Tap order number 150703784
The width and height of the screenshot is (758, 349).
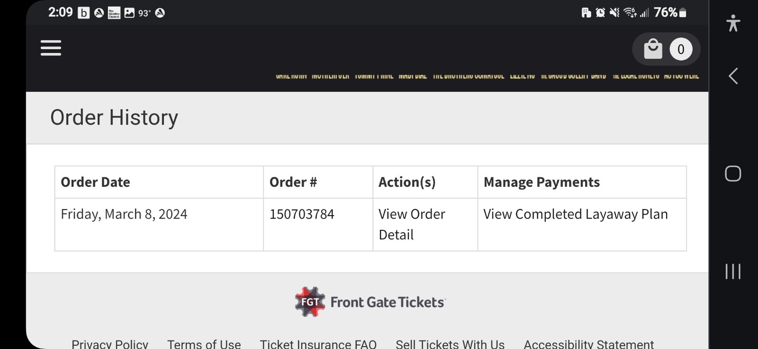[x=302, y=214]
